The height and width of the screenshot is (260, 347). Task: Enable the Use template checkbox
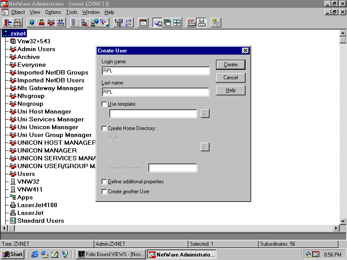(104, 104)
